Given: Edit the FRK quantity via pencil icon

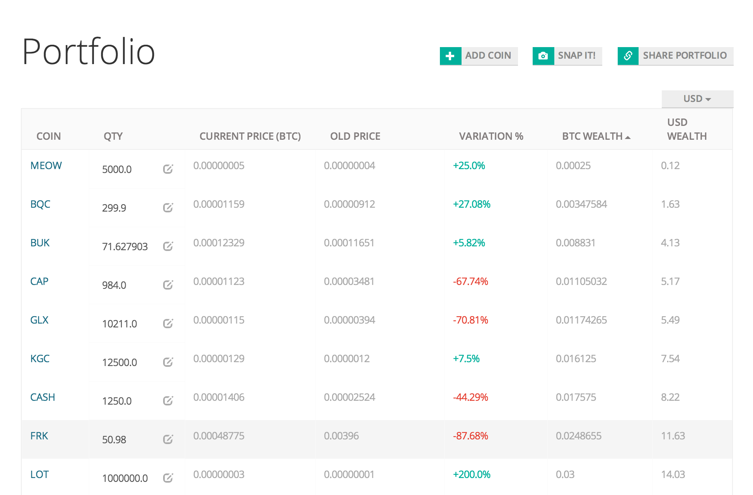Looking at the screenshot, I should (x=168, y=439).
